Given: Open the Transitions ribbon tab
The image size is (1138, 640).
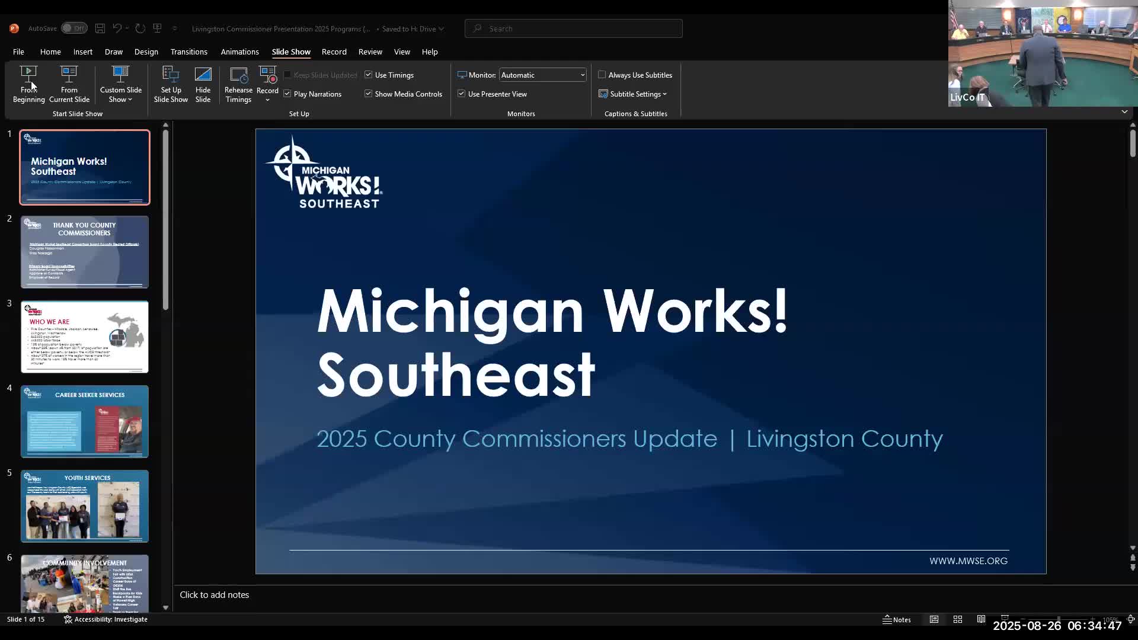Looking at the screenshot, I should [188, 52].
